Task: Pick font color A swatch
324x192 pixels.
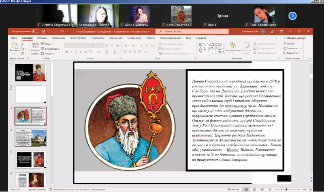Action: click(x=115, y=52)
